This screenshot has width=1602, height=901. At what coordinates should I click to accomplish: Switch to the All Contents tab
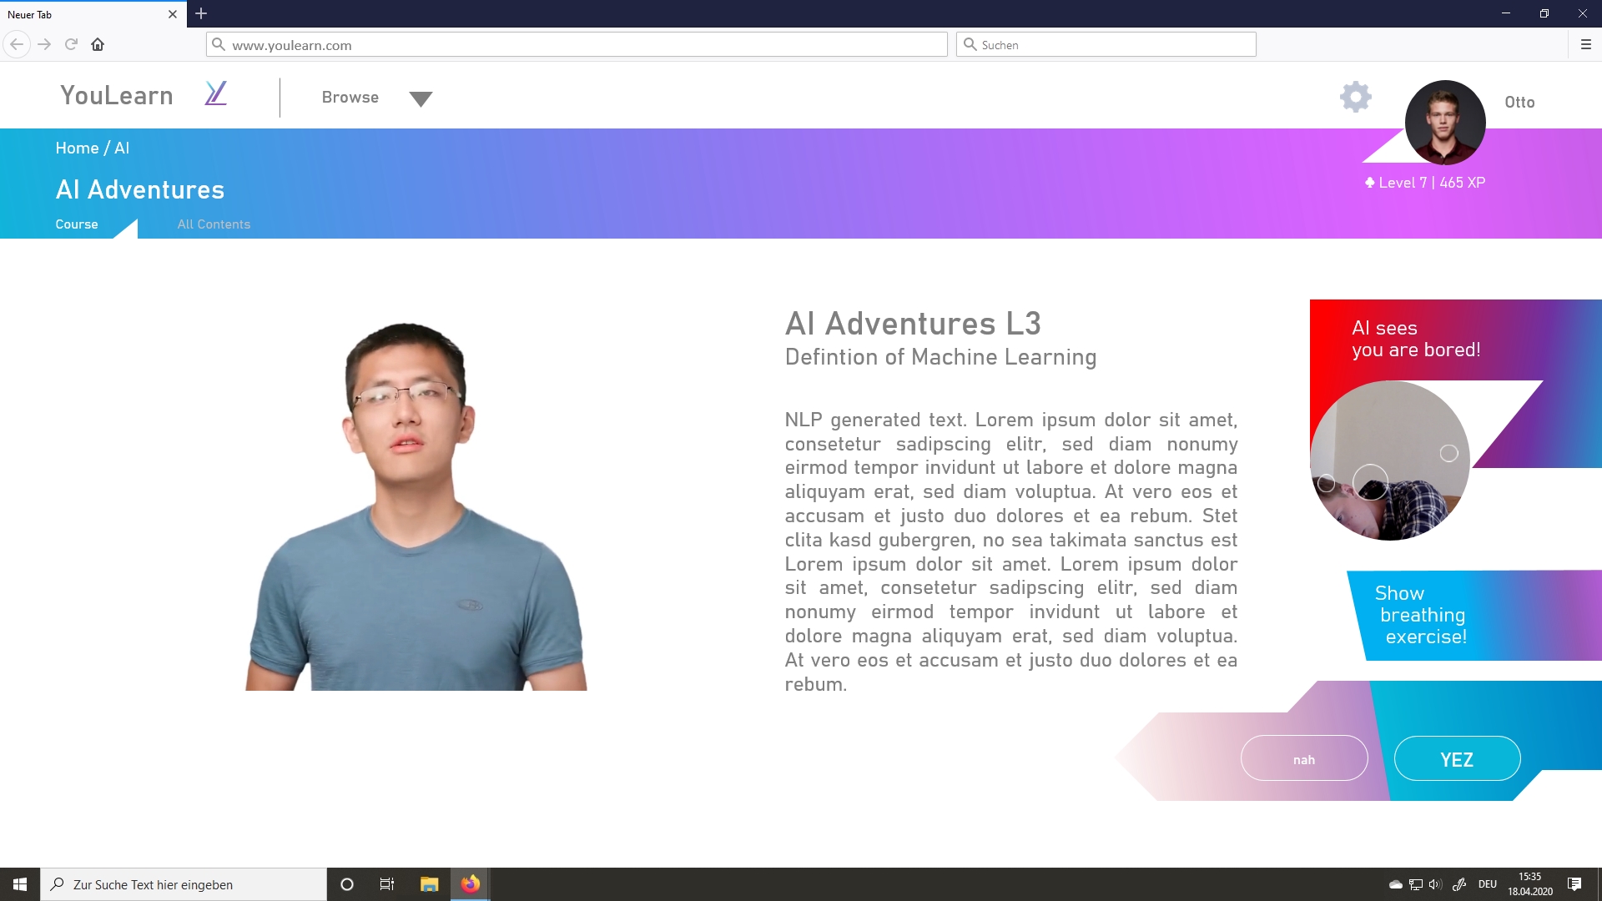(x=214, y=224)
